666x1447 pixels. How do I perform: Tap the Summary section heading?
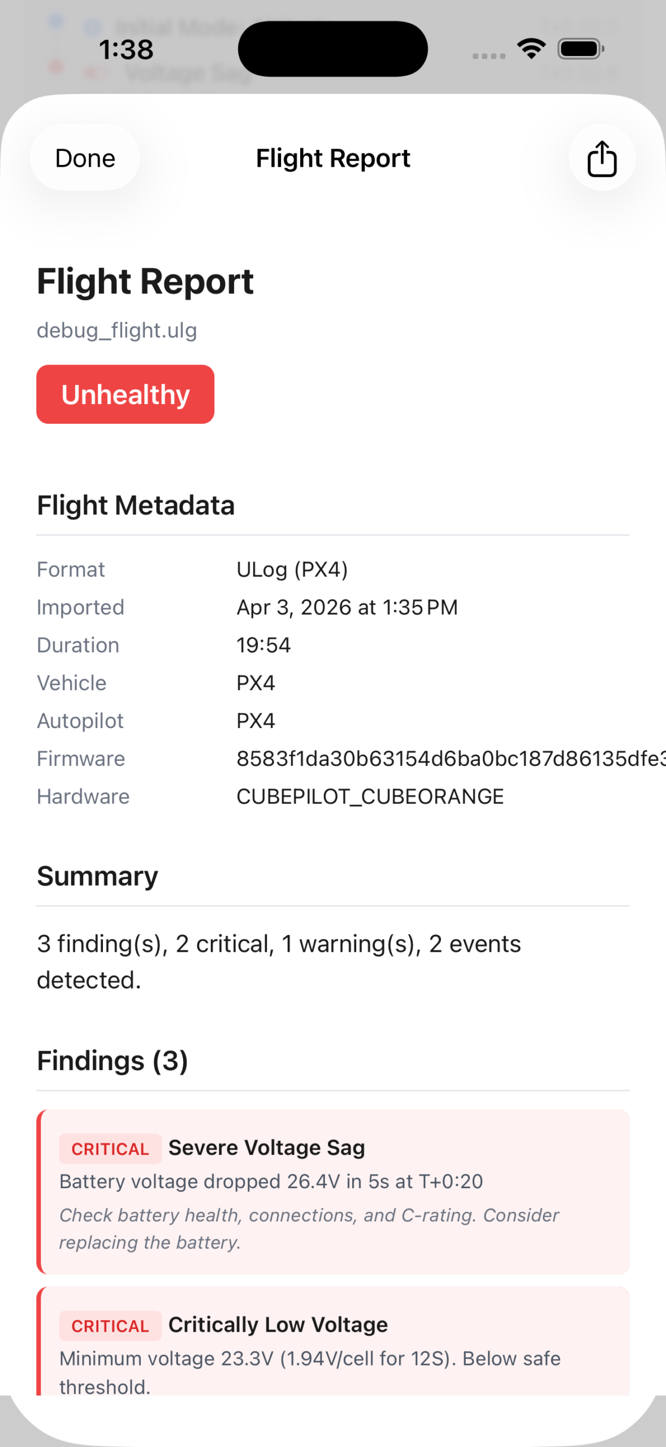(97, 876)
